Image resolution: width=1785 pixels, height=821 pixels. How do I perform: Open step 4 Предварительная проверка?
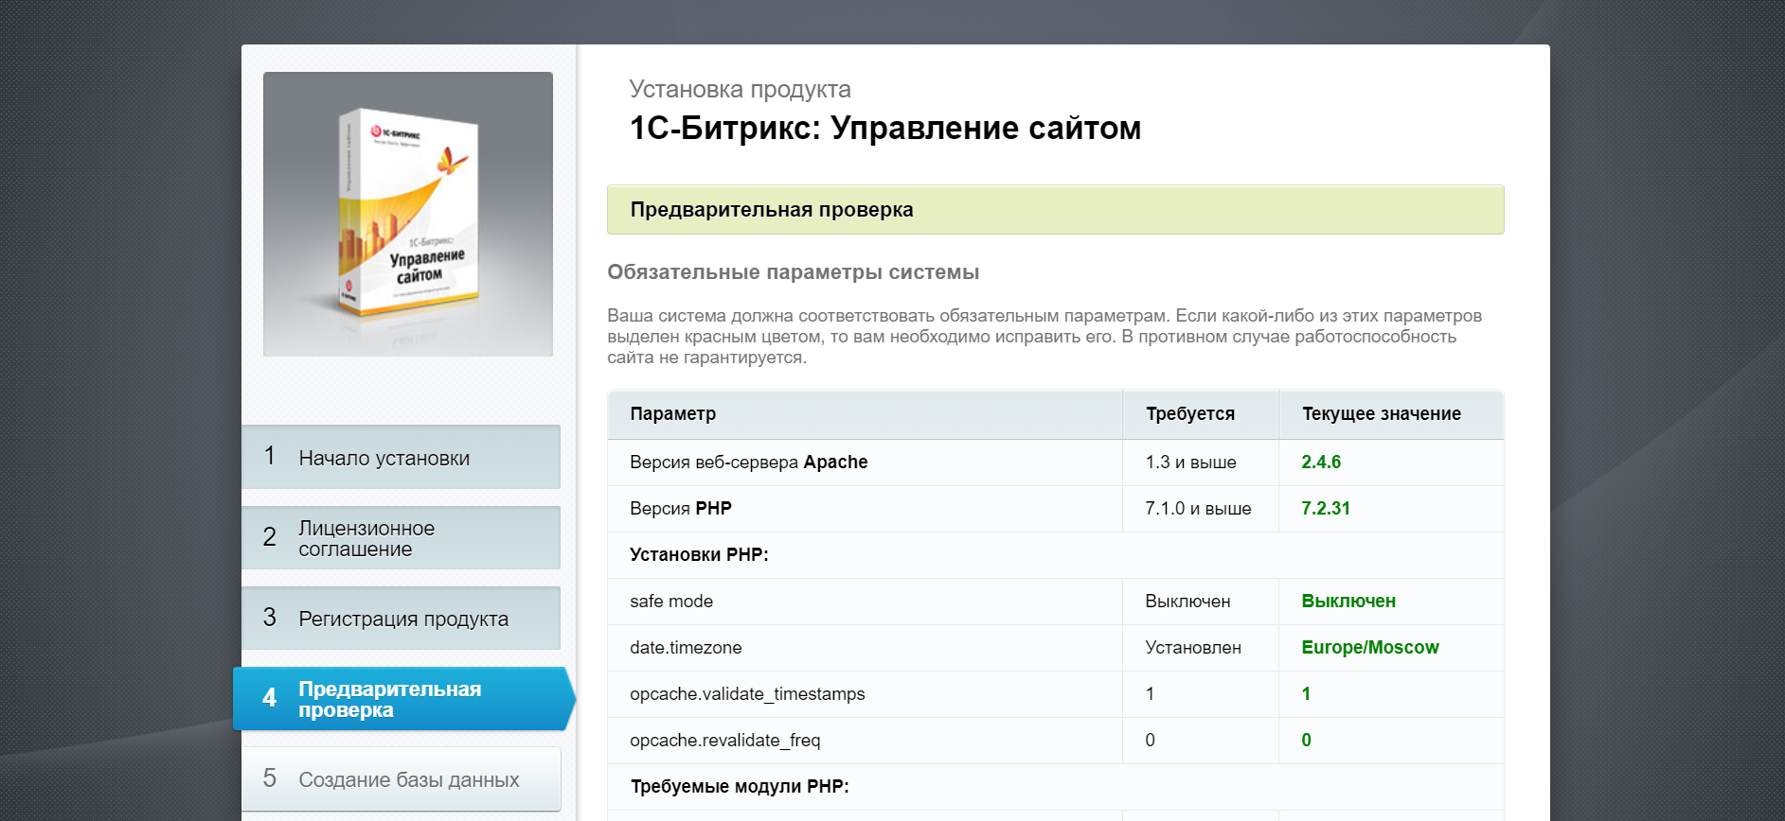click(403, 699)
